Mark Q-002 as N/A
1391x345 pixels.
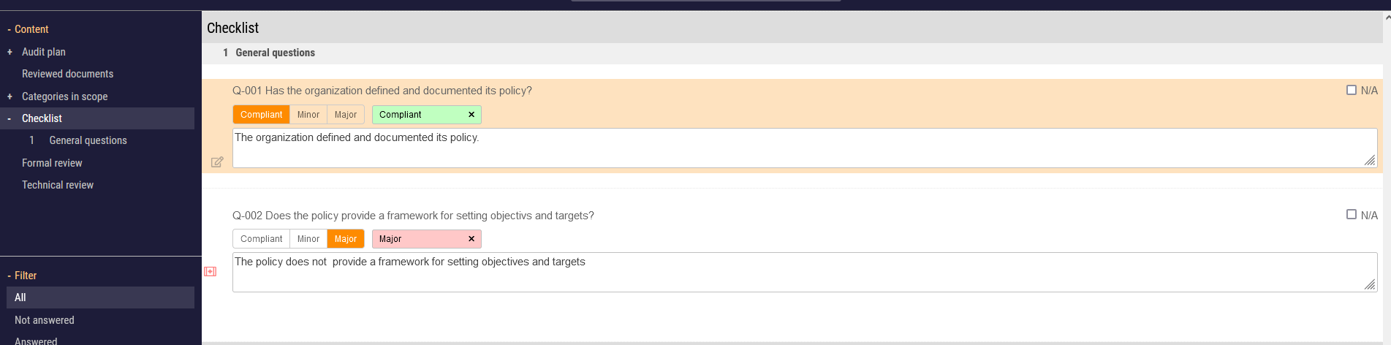click(1352, 214)
